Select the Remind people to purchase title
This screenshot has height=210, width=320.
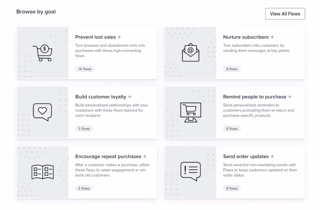tap(254, 97)
